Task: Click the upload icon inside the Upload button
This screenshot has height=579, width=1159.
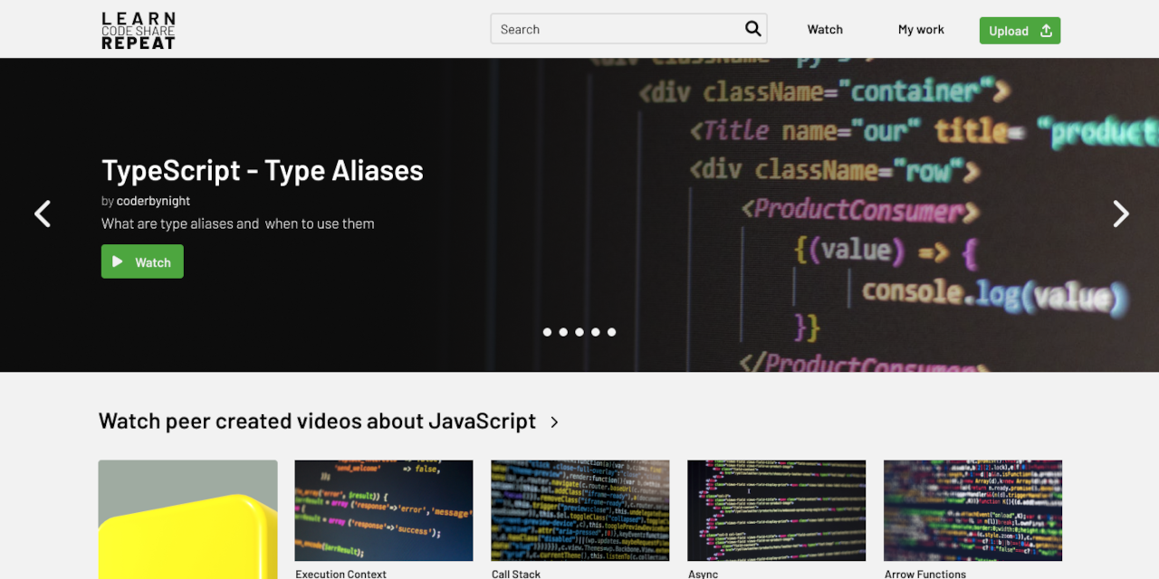Action: pyautogui.click(x=1043, y=30)
